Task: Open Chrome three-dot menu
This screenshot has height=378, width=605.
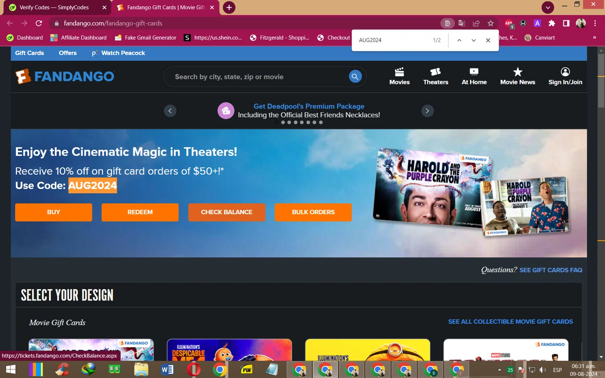Action: click(595, 23)
